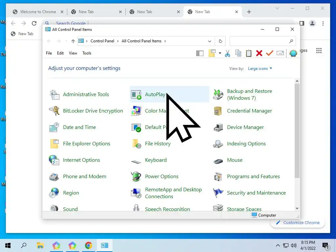Click the shell globe toolbar icon
The image size is (336, 252).
pos(293,53)
